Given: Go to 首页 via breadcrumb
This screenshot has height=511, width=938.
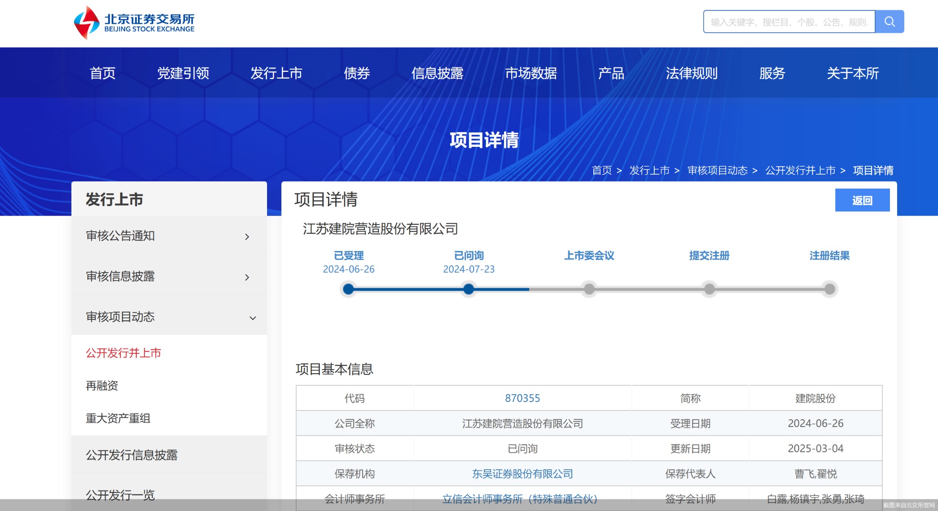Looking at the screenshot, I should click(602, 170).
